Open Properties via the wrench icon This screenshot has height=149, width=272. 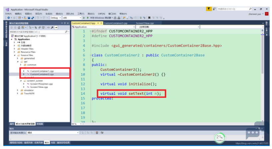(52, 27)
